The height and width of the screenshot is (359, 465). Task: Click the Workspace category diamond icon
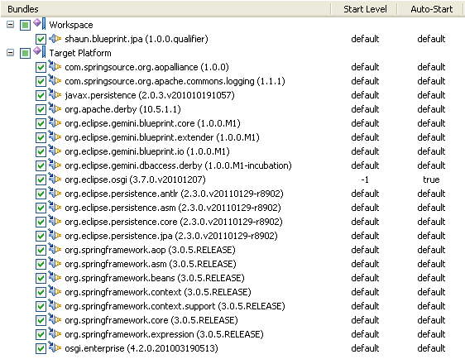(x=40, y=24)
